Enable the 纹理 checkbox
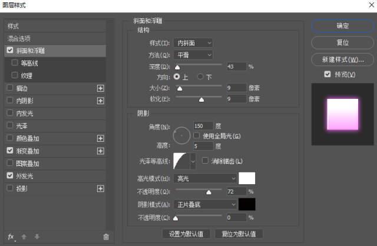Viewport: 377px width, 246px height. coord(15,75)
